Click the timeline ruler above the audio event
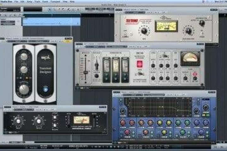The height and width of the screenshot is (151, 227). click(x=51, y=15)
